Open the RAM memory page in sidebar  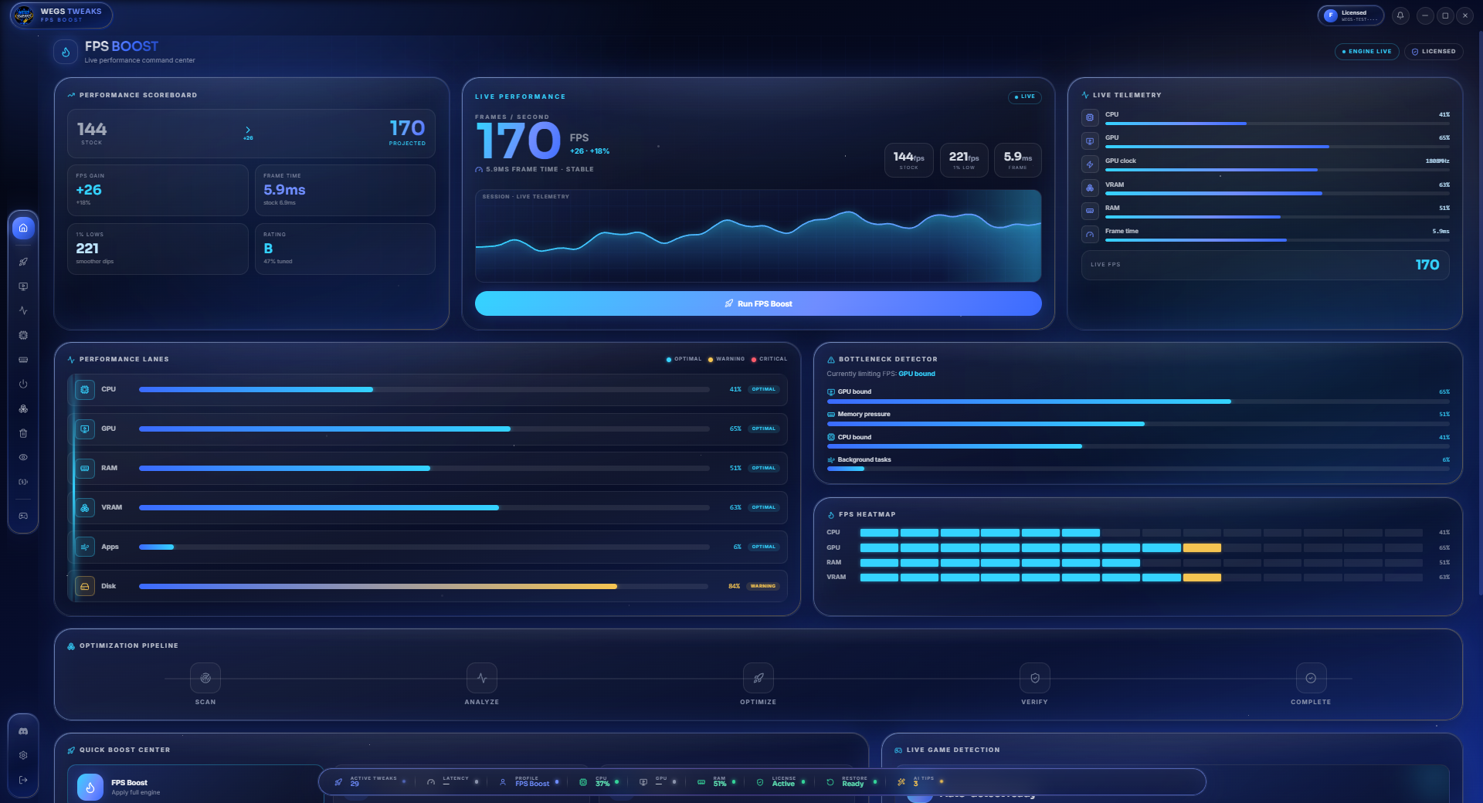[x=23, y=360]
